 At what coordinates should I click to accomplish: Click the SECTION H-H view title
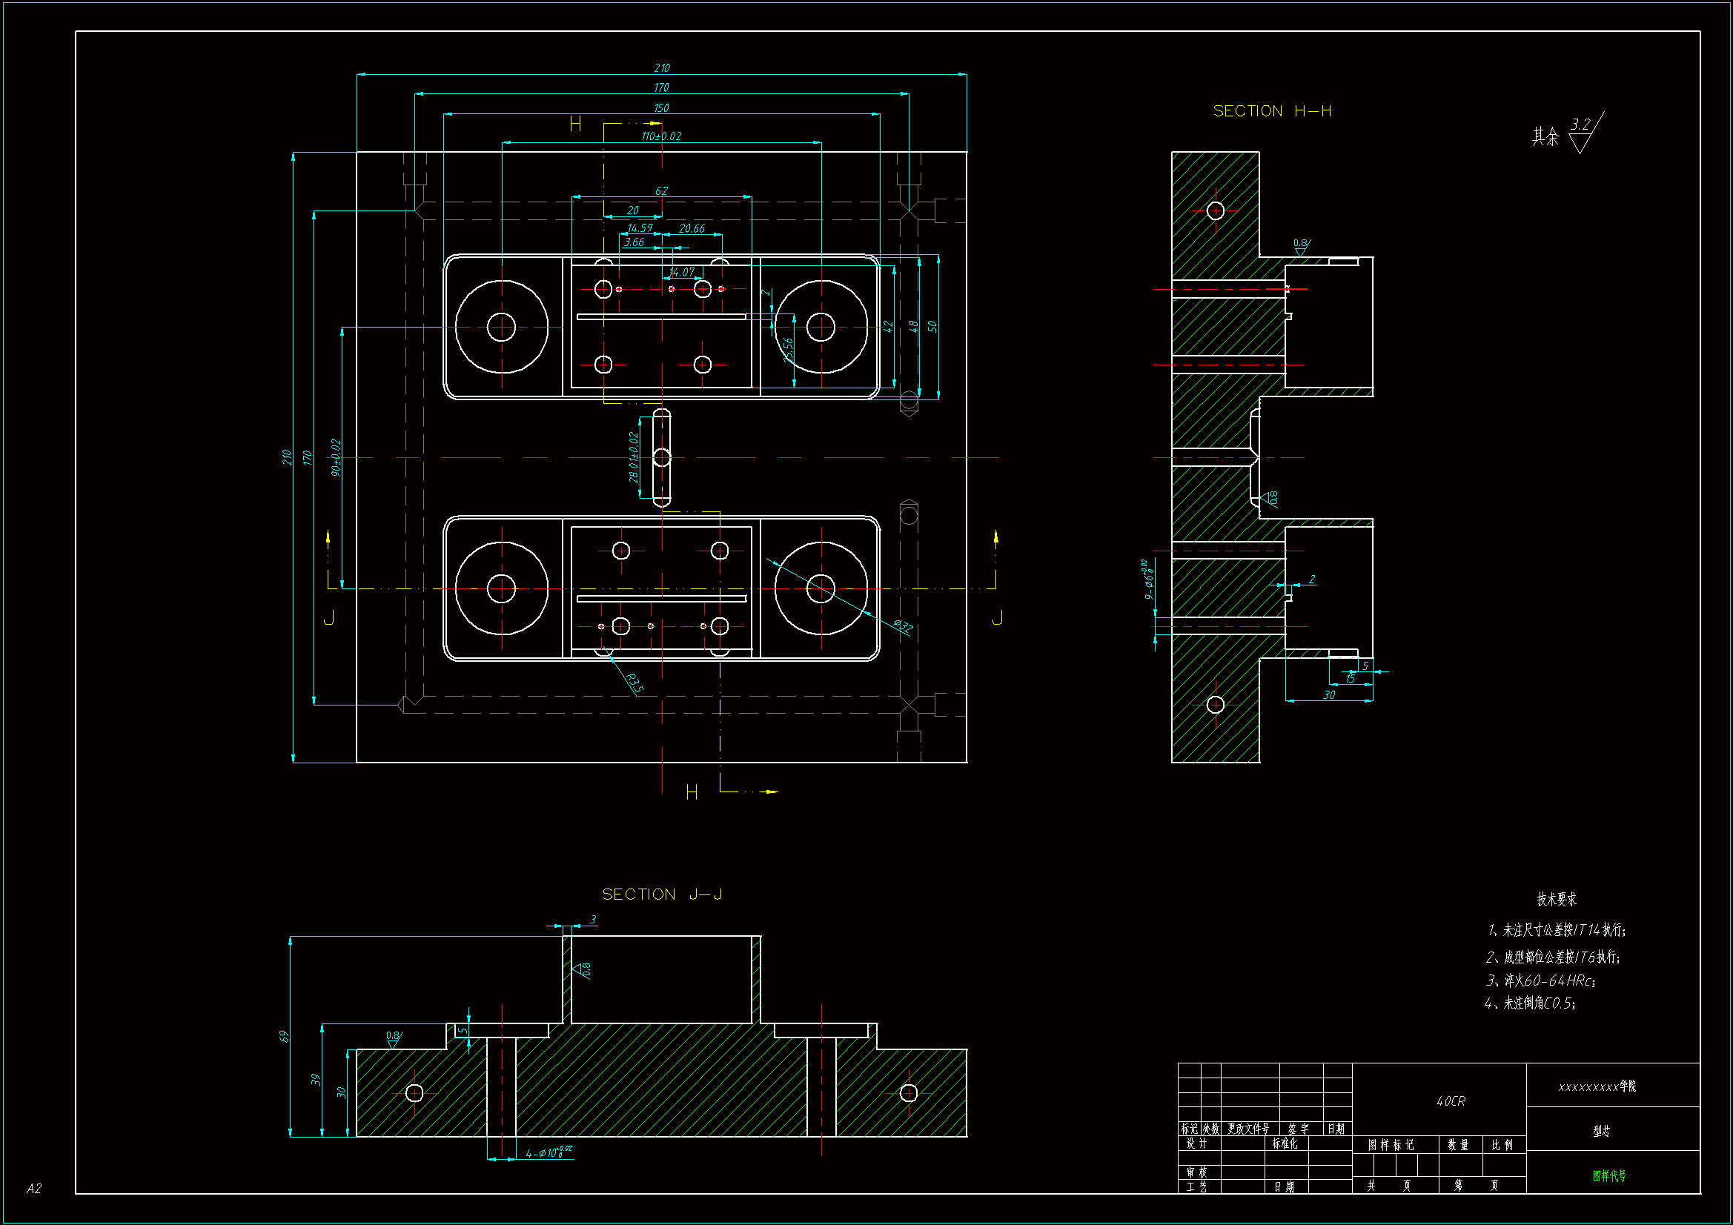[x=1272, y=111]
